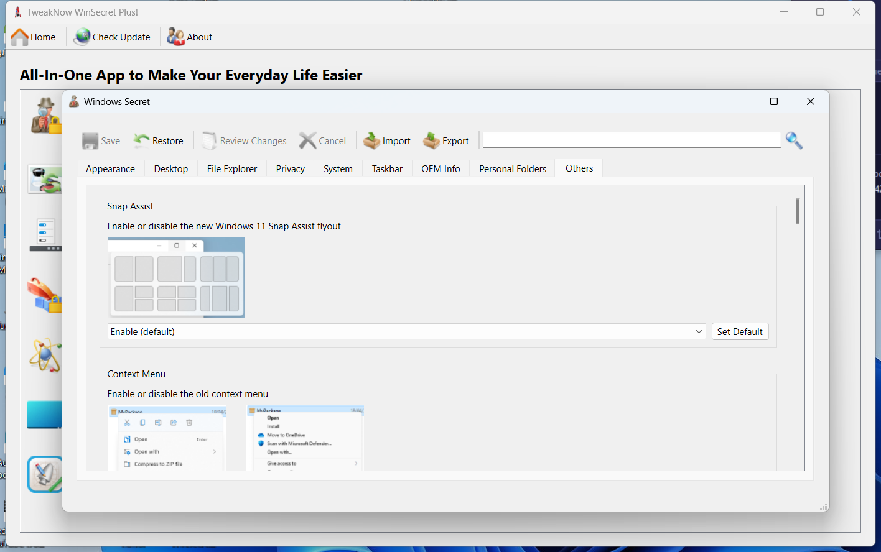Switch to the Taskbar tab
The height and width of the screenshot is (552, 881).
[x=387, y=169]
